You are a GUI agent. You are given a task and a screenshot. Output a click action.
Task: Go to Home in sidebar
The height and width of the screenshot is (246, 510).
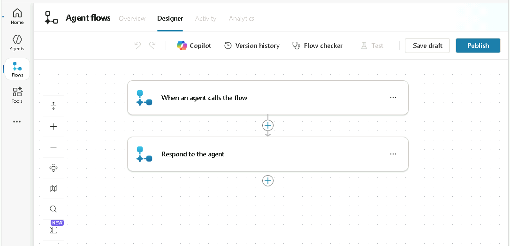17,16
